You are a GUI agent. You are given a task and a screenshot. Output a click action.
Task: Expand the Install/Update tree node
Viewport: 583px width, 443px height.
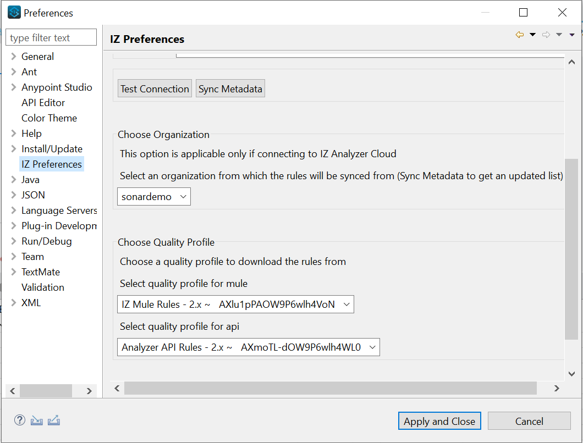(14, 148)
